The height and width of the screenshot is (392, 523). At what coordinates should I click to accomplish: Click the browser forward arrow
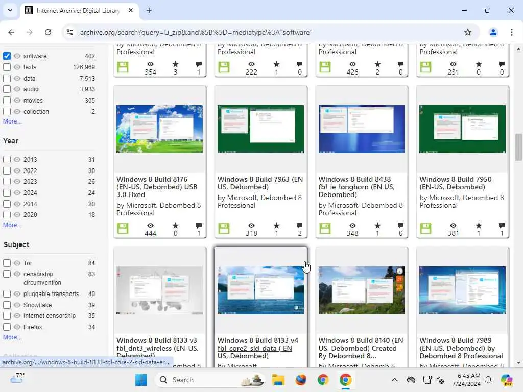[30, 32]
